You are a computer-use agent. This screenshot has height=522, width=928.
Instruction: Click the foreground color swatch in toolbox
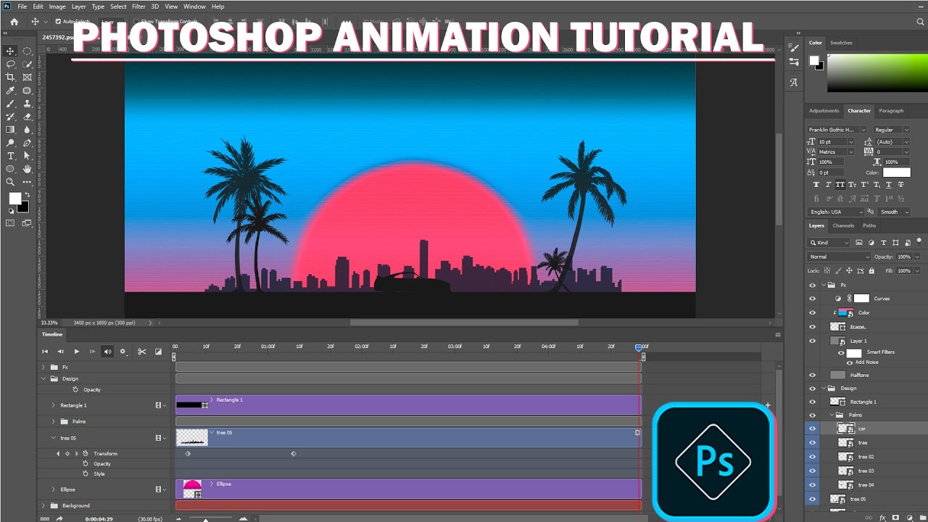pos(14,199)
